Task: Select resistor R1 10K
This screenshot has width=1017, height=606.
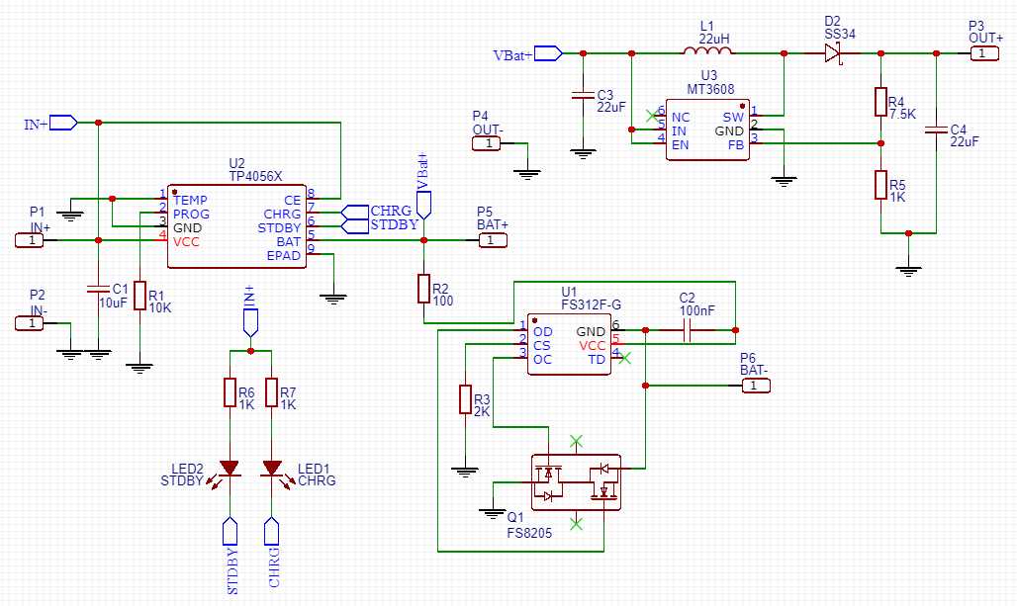Action: (139, 295)
